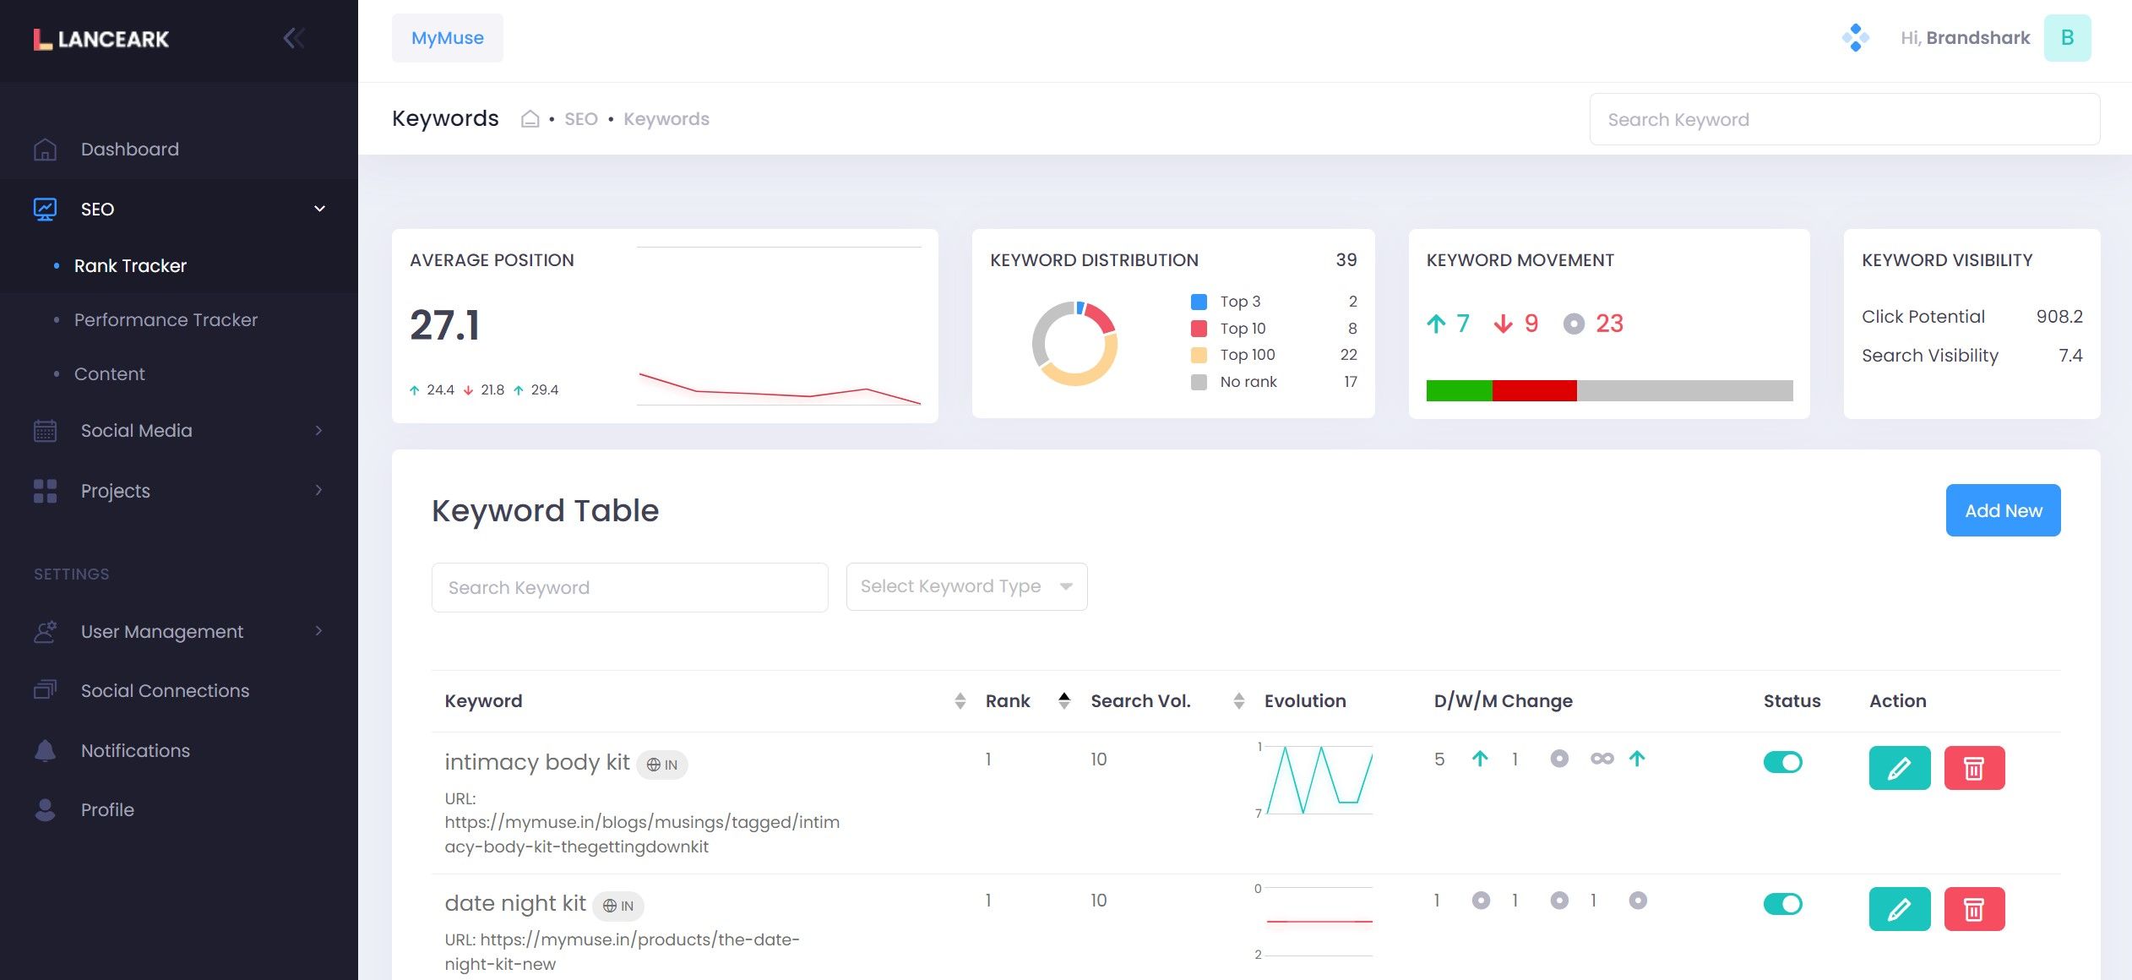2132x980 pixels.
Task: Expand the Projects submenu arrow
Action: [x=318, y=490]
